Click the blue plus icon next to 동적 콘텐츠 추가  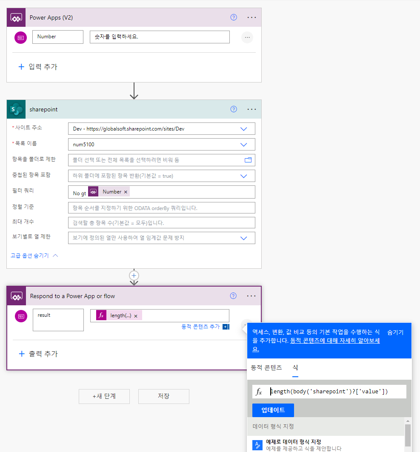point(226,327)
